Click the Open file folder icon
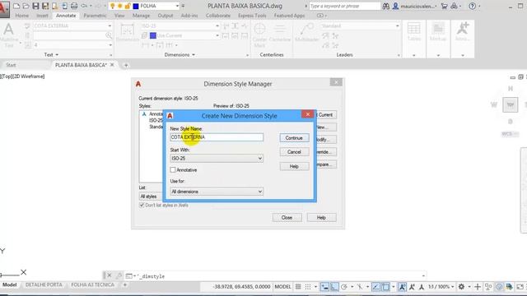 tap(26, 6)
